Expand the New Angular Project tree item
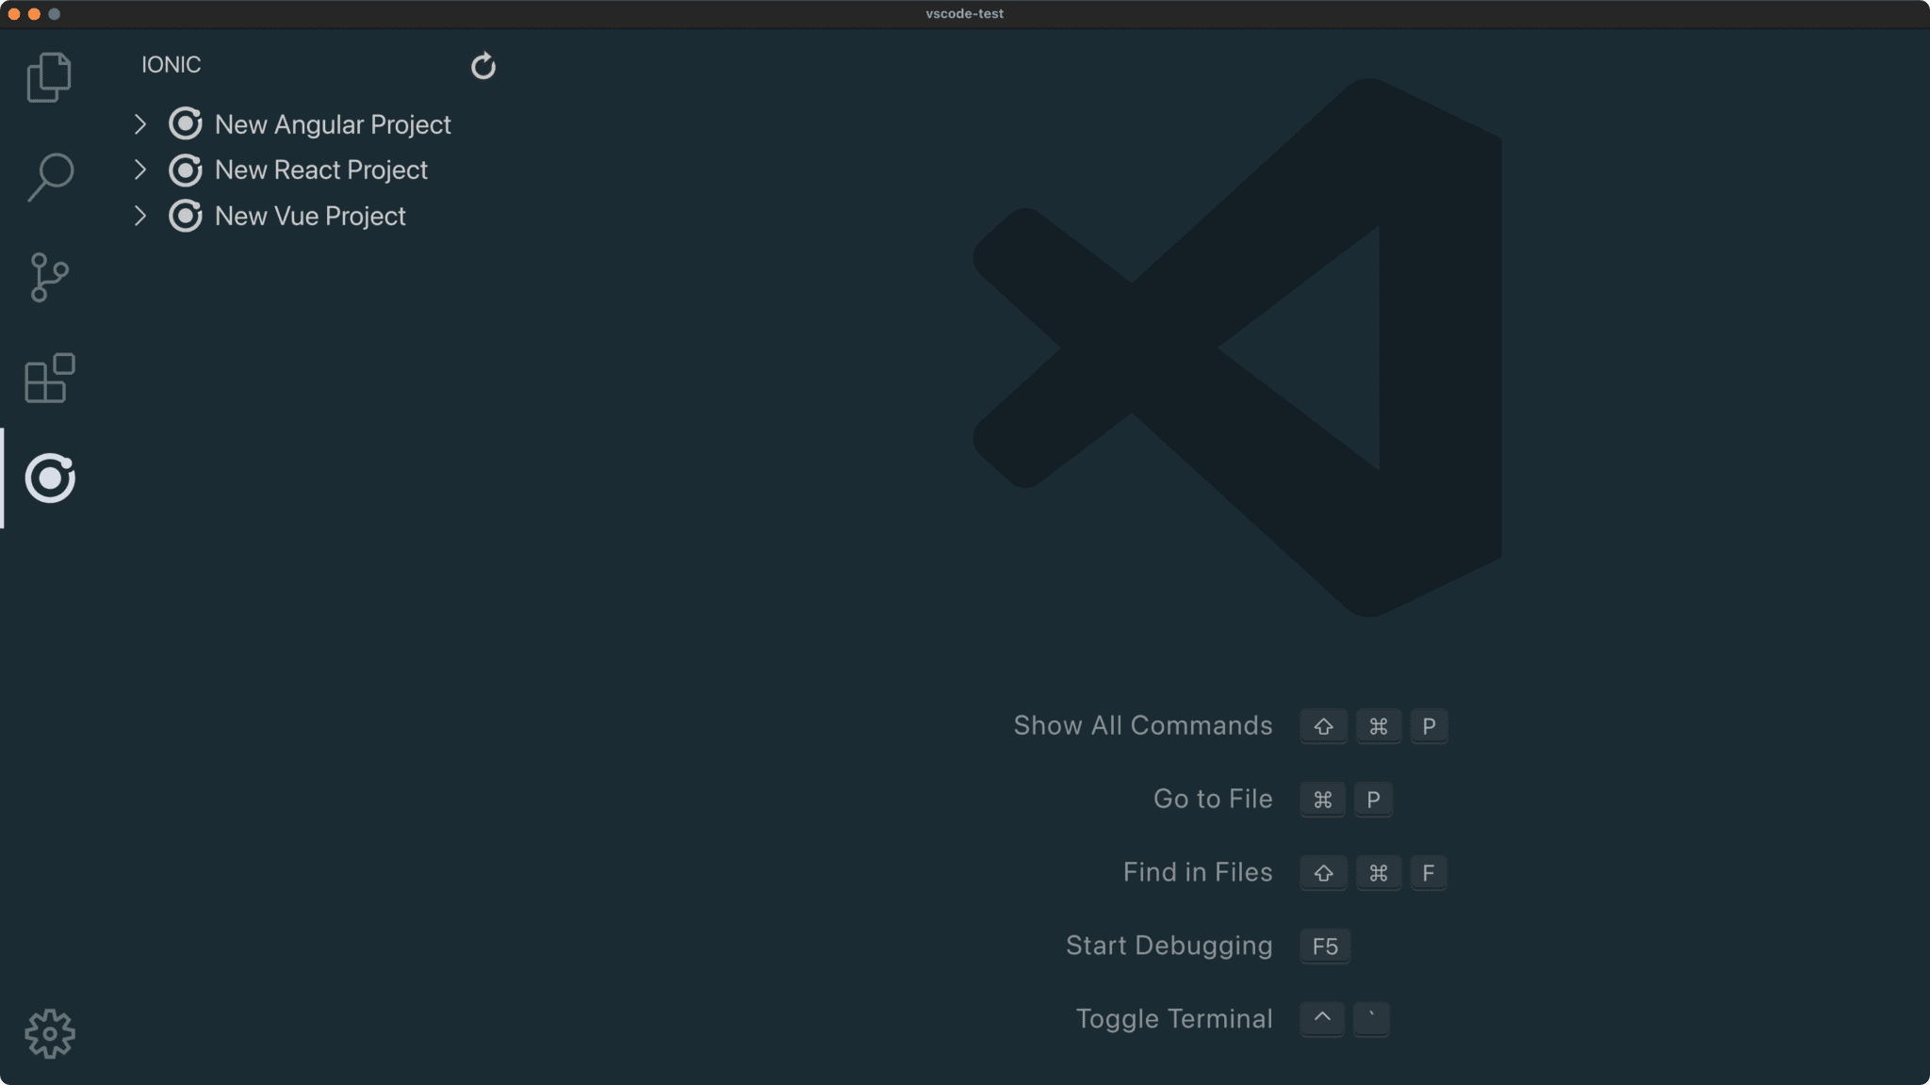1930x1085 pixels. [140, 123]
